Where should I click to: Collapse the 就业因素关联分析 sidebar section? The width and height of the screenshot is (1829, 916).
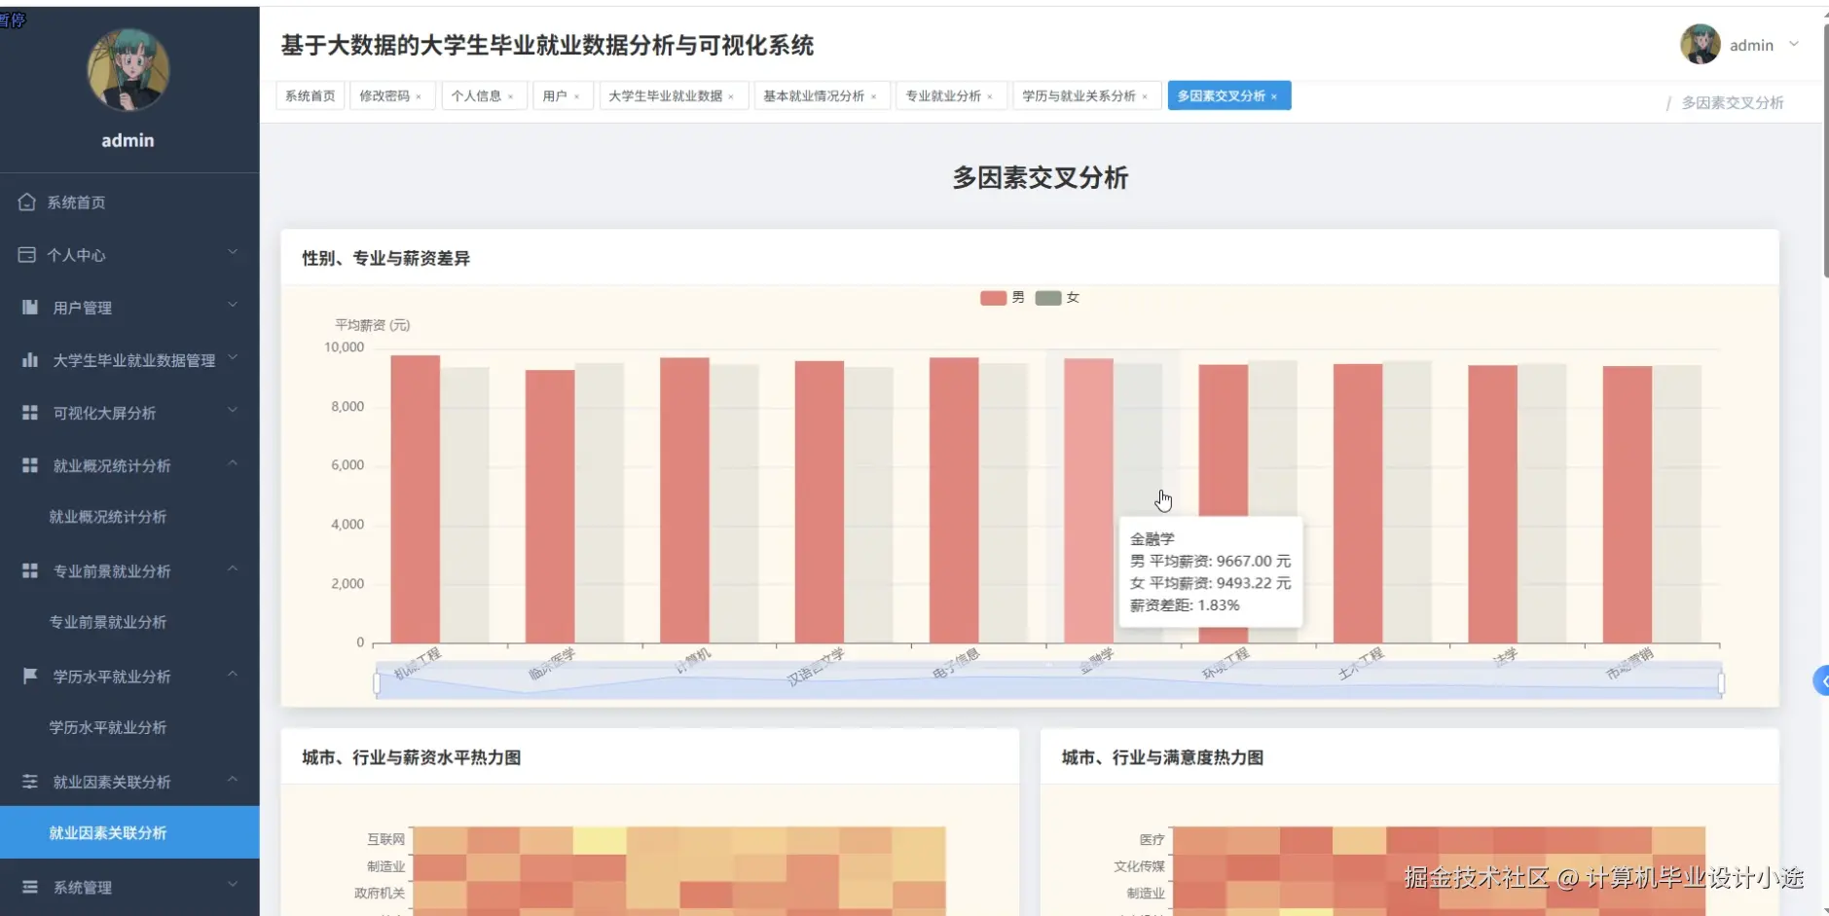coord(110,781)
